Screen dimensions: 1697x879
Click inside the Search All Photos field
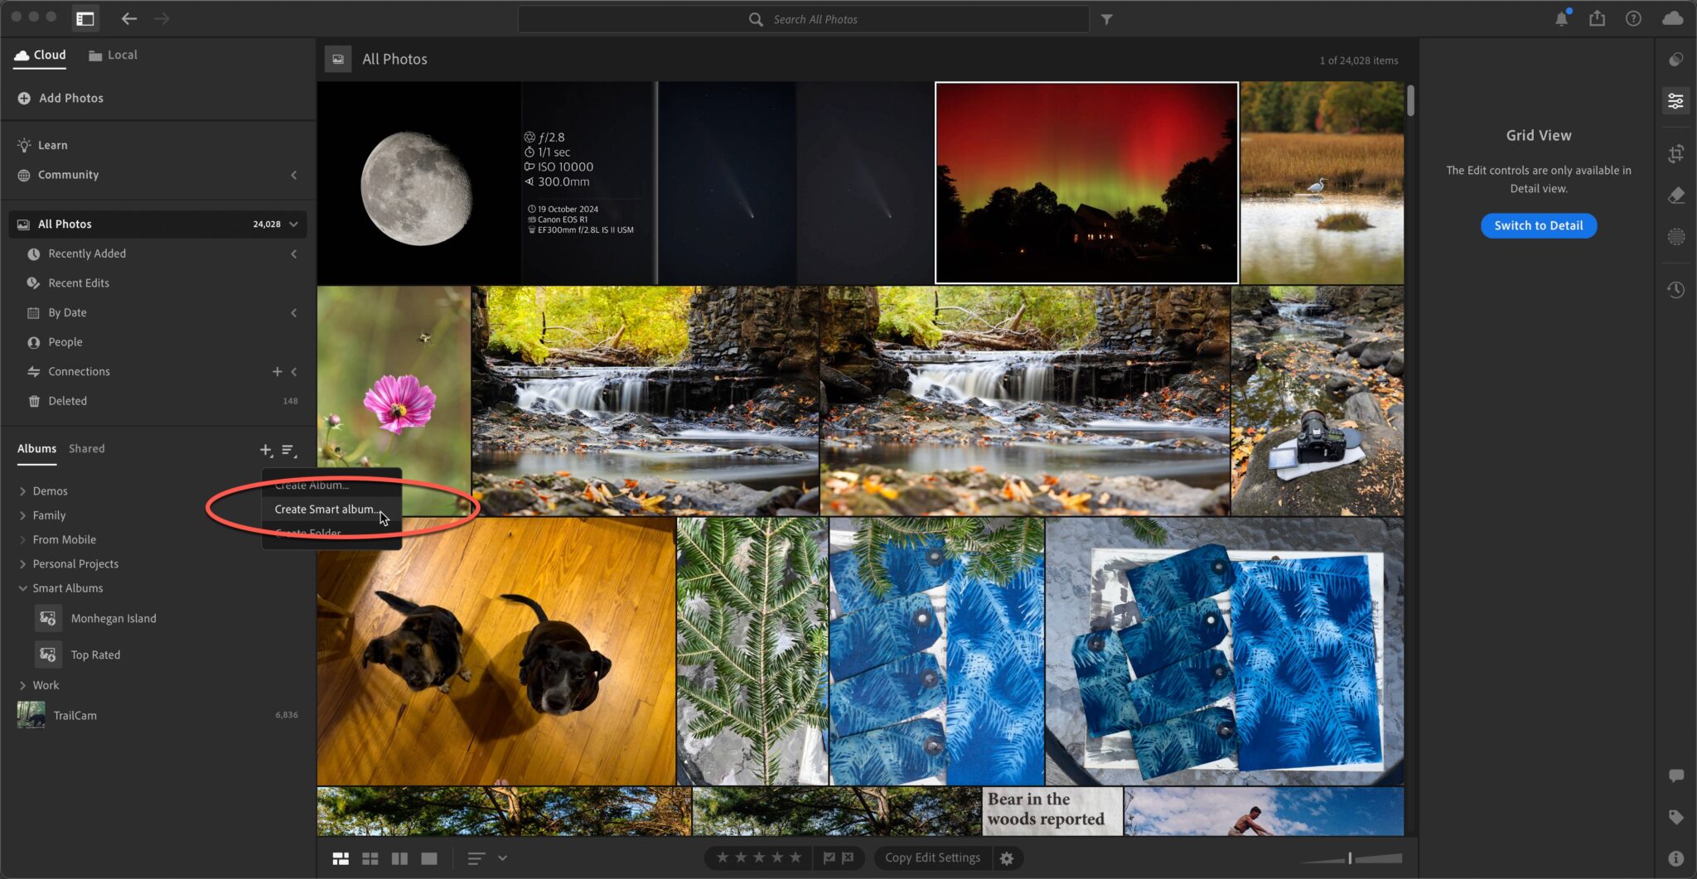click(804, 18)
